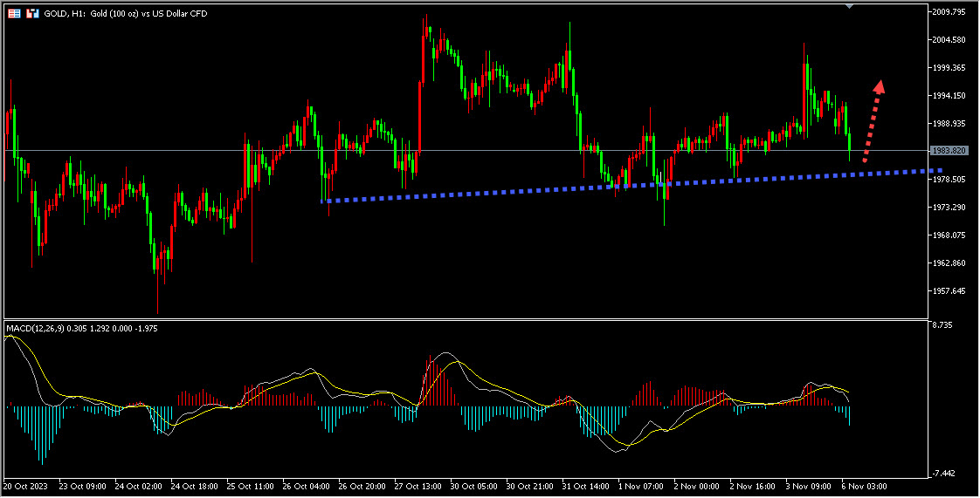Click the current price label 1983.820
980x498 pixels.
[x=949, y=150]
